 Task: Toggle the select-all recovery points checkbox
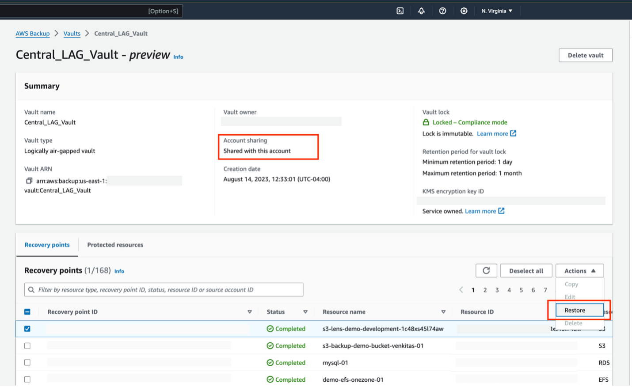tap(27, 312)
